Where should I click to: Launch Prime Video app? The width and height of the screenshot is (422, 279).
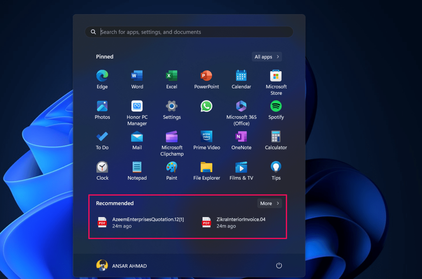click(206, 137)
